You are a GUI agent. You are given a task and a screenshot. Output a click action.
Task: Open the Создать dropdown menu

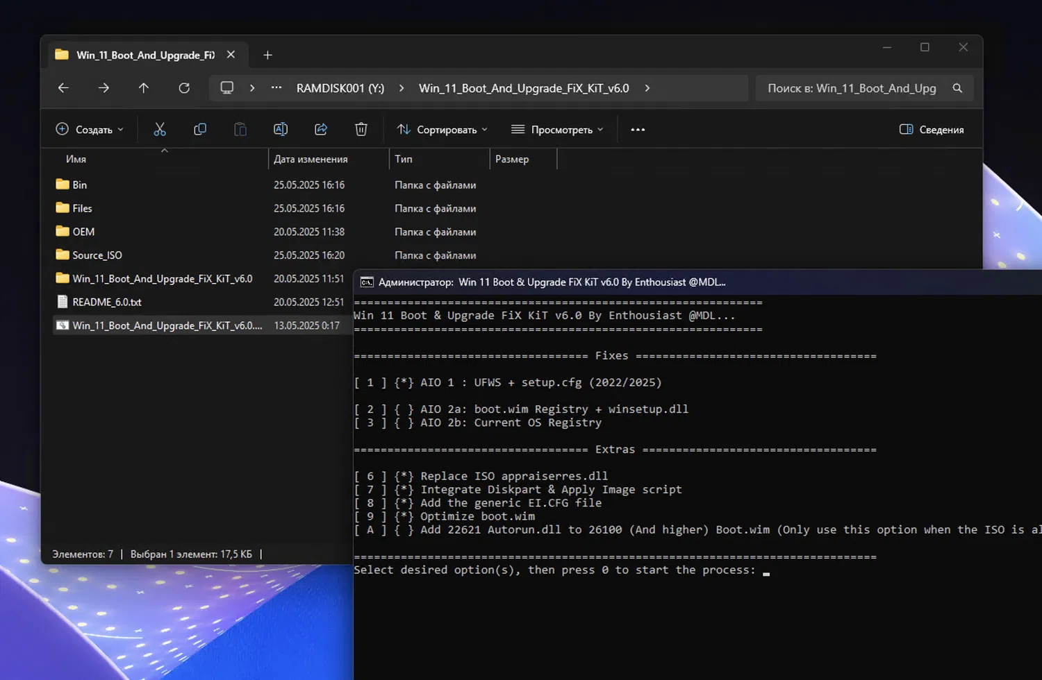coord(90,130)
